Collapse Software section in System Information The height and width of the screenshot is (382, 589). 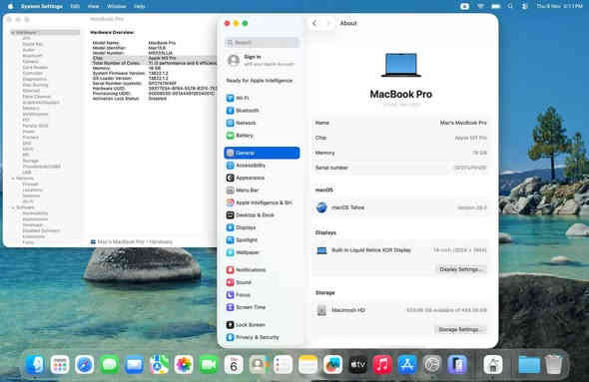pos(13,207)
